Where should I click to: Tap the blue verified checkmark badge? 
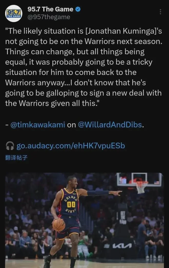[78, 9]
